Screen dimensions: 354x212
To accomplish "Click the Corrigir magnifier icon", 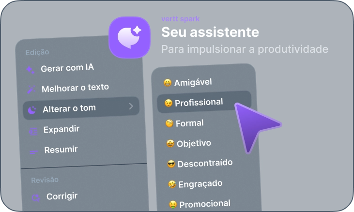I will coord(36,198).
